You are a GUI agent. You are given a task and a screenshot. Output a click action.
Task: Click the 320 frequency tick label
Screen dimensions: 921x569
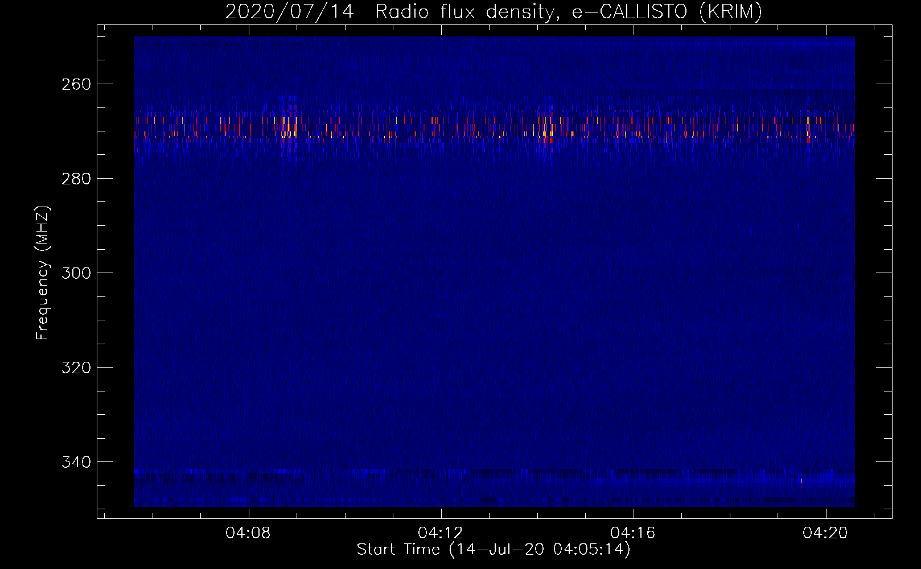(x=76, y=368)
